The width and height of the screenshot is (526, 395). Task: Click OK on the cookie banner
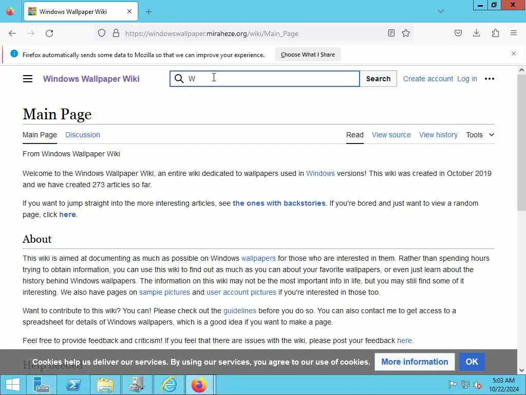tap(472, 362)
